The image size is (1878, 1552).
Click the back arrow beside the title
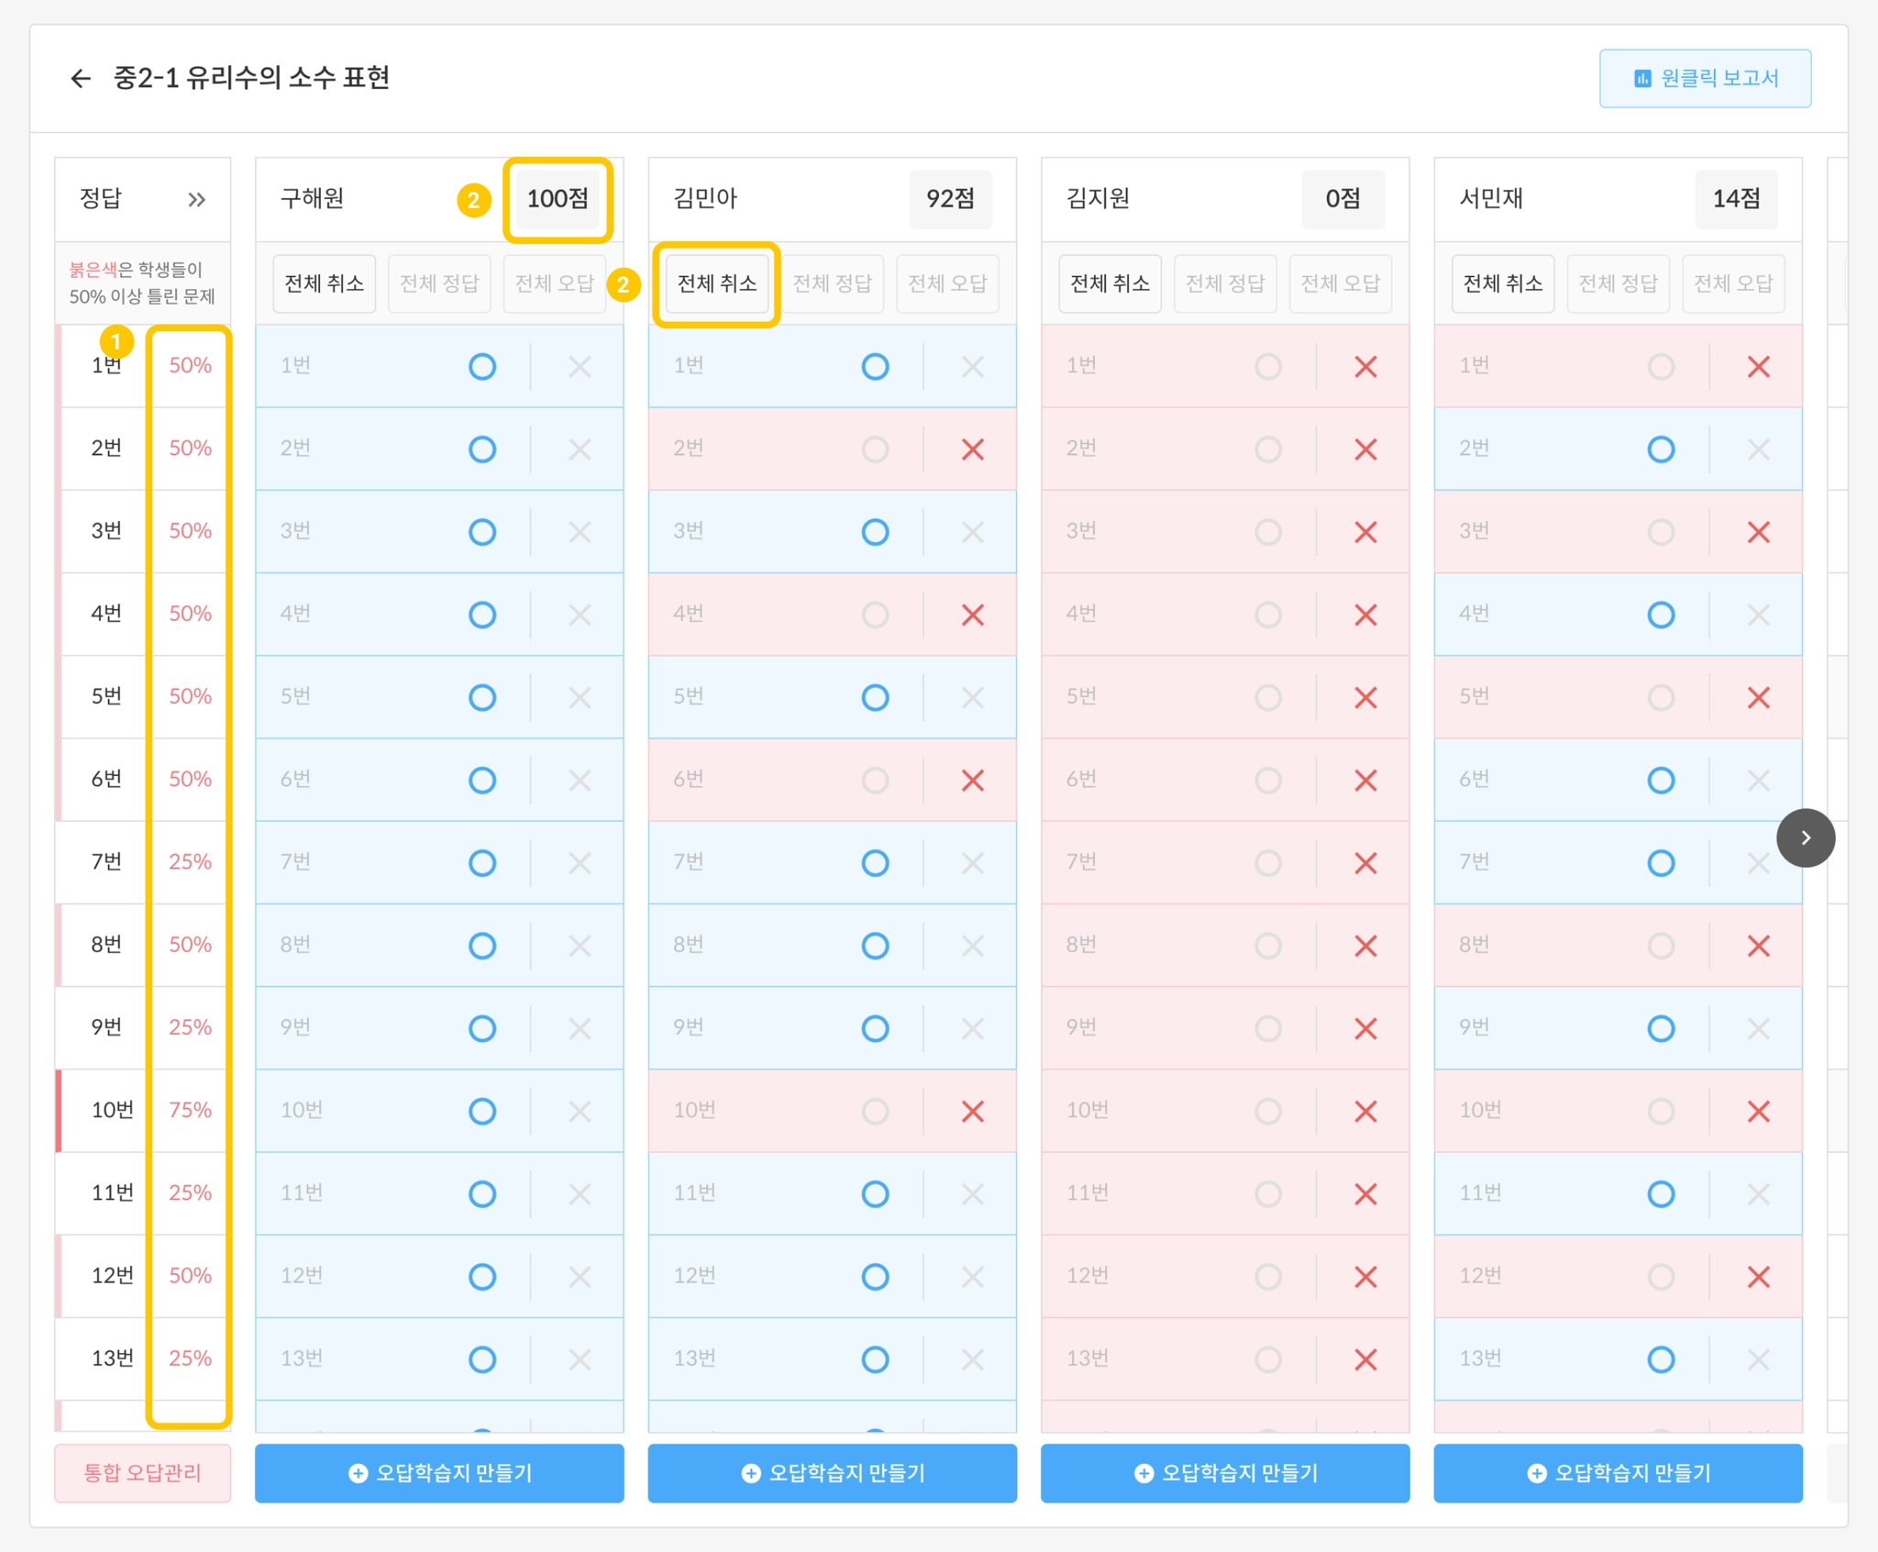click(81, 79)
